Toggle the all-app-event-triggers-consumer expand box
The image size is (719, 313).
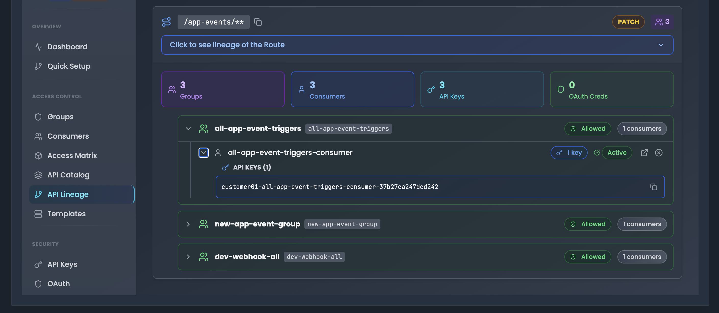[x=203, y=152]
